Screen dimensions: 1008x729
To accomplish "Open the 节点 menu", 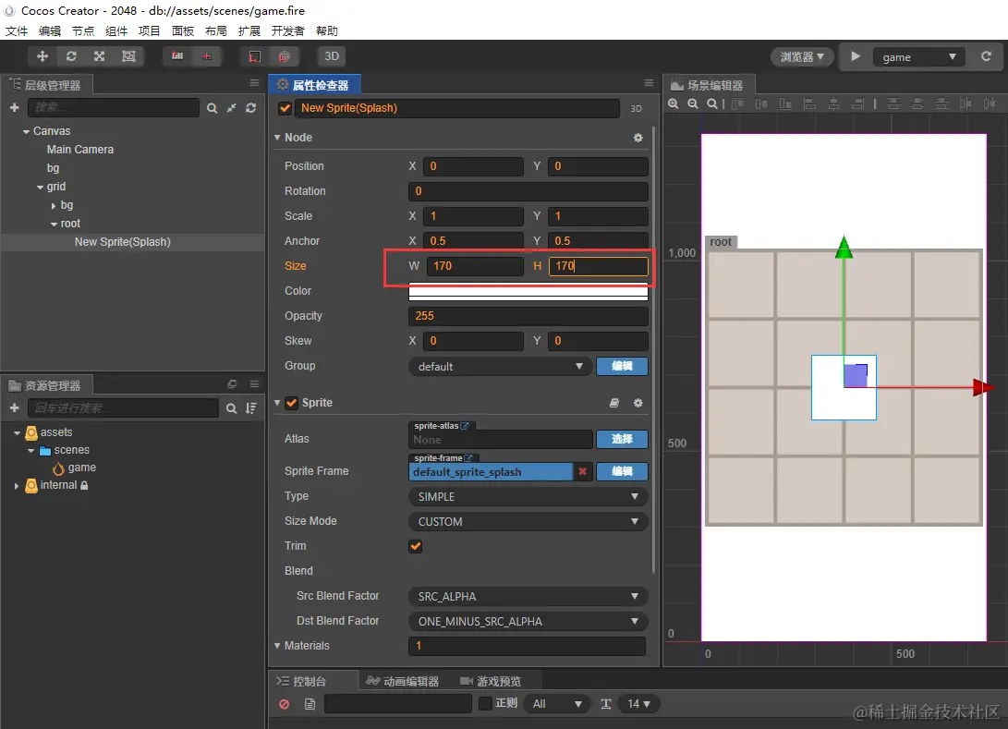I will pos(83,30).
